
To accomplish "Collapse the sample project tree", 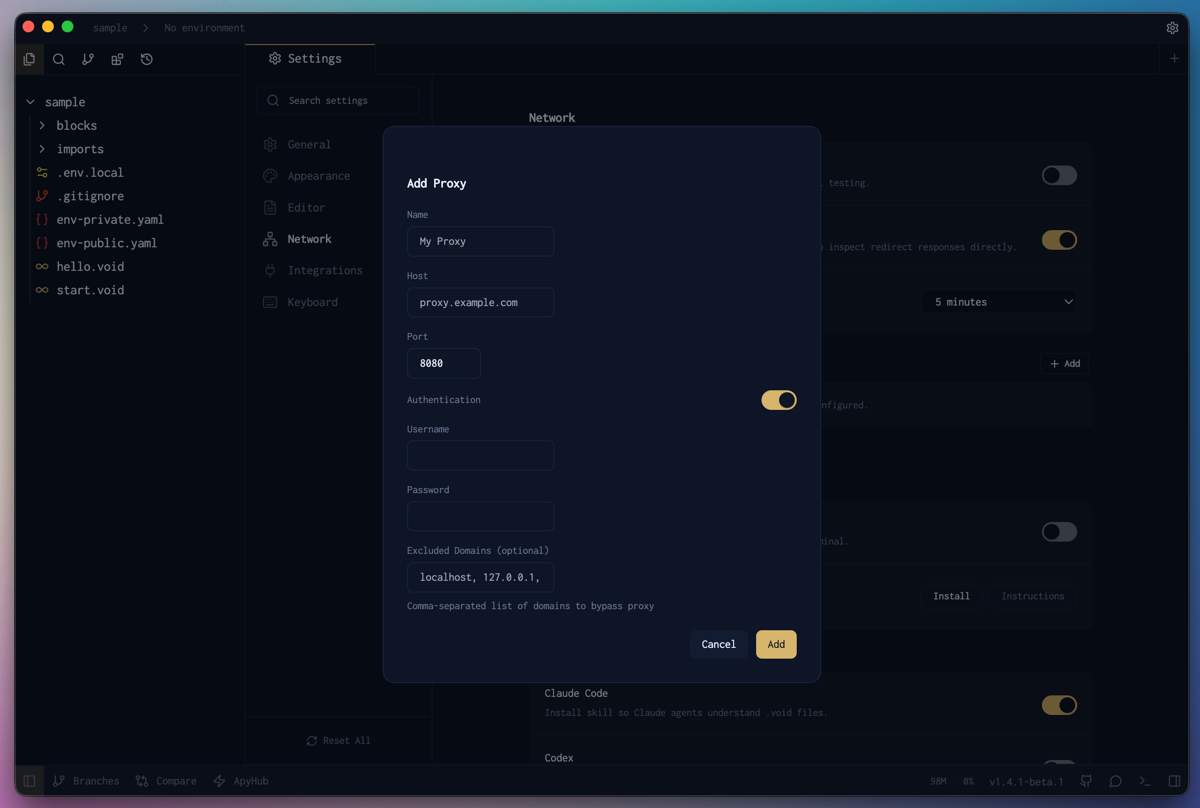I will point(30,101).
